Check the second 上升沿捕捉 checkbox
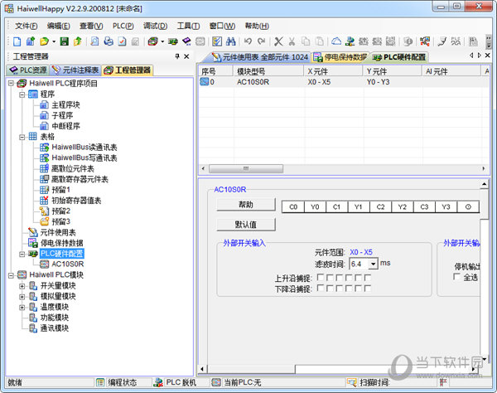 click(x=330, y=278)
